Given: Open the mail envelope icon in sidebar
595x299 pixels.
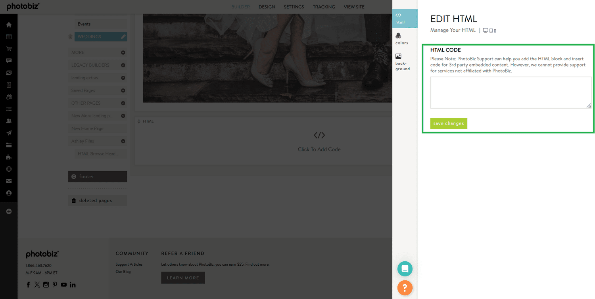Looking at the screenshot, I should click(x=9, y=181).
